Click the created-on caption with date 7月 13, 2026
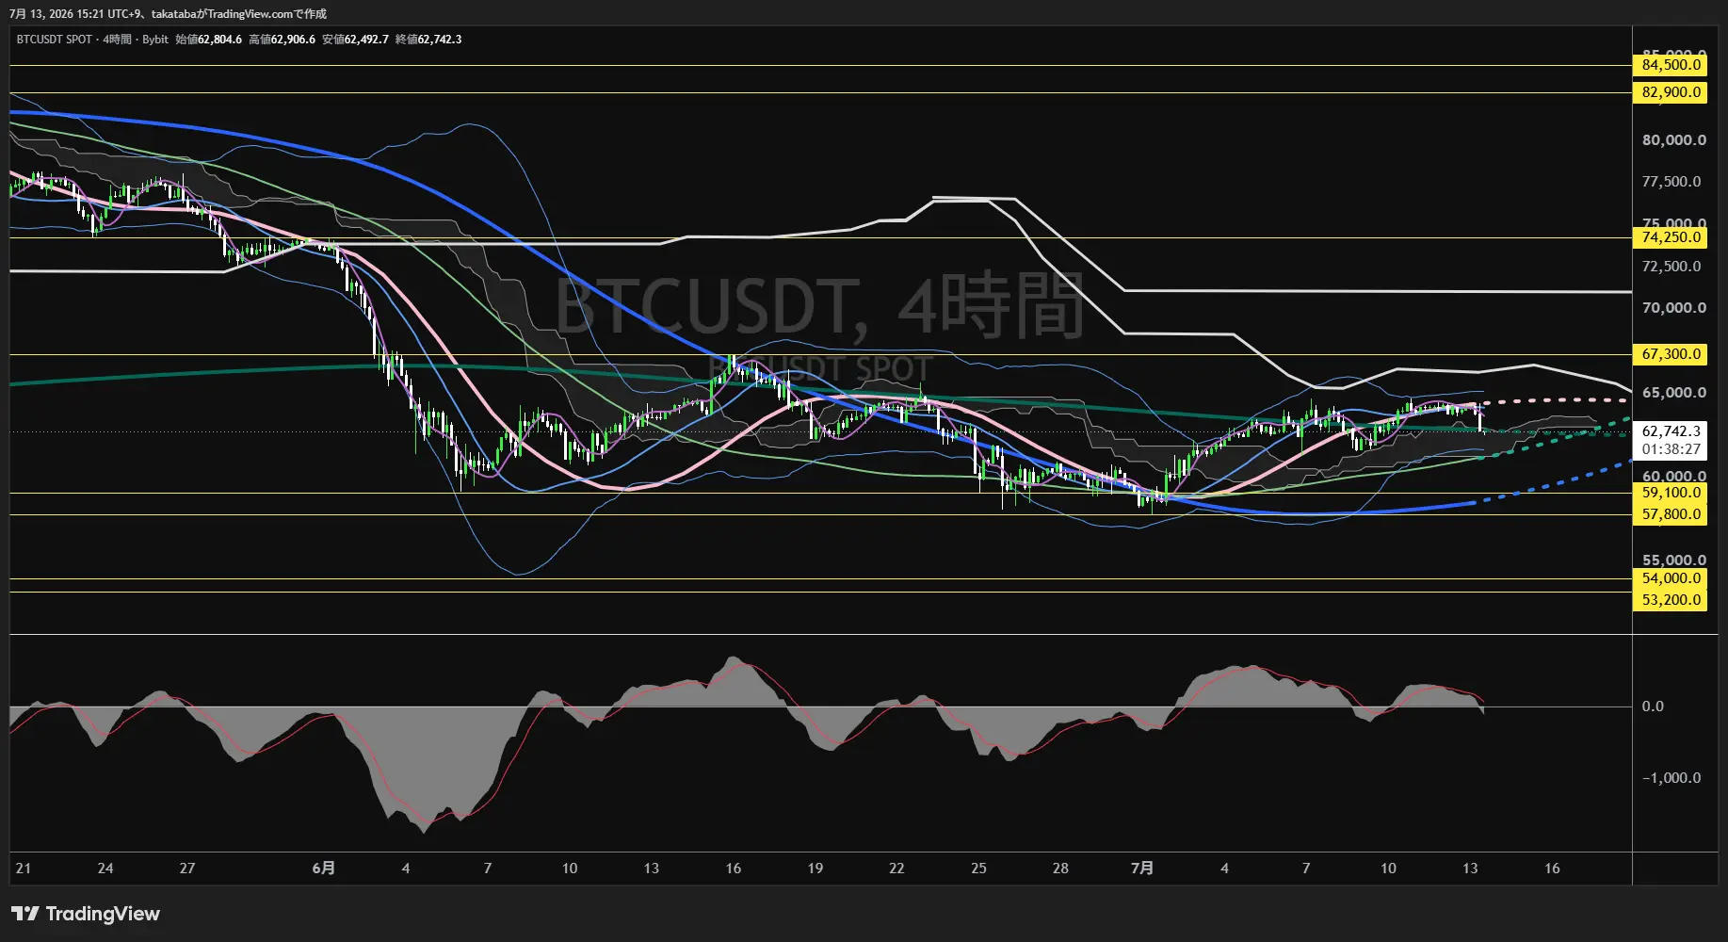This screenshot has width=1728, height=942. [169, 14]
